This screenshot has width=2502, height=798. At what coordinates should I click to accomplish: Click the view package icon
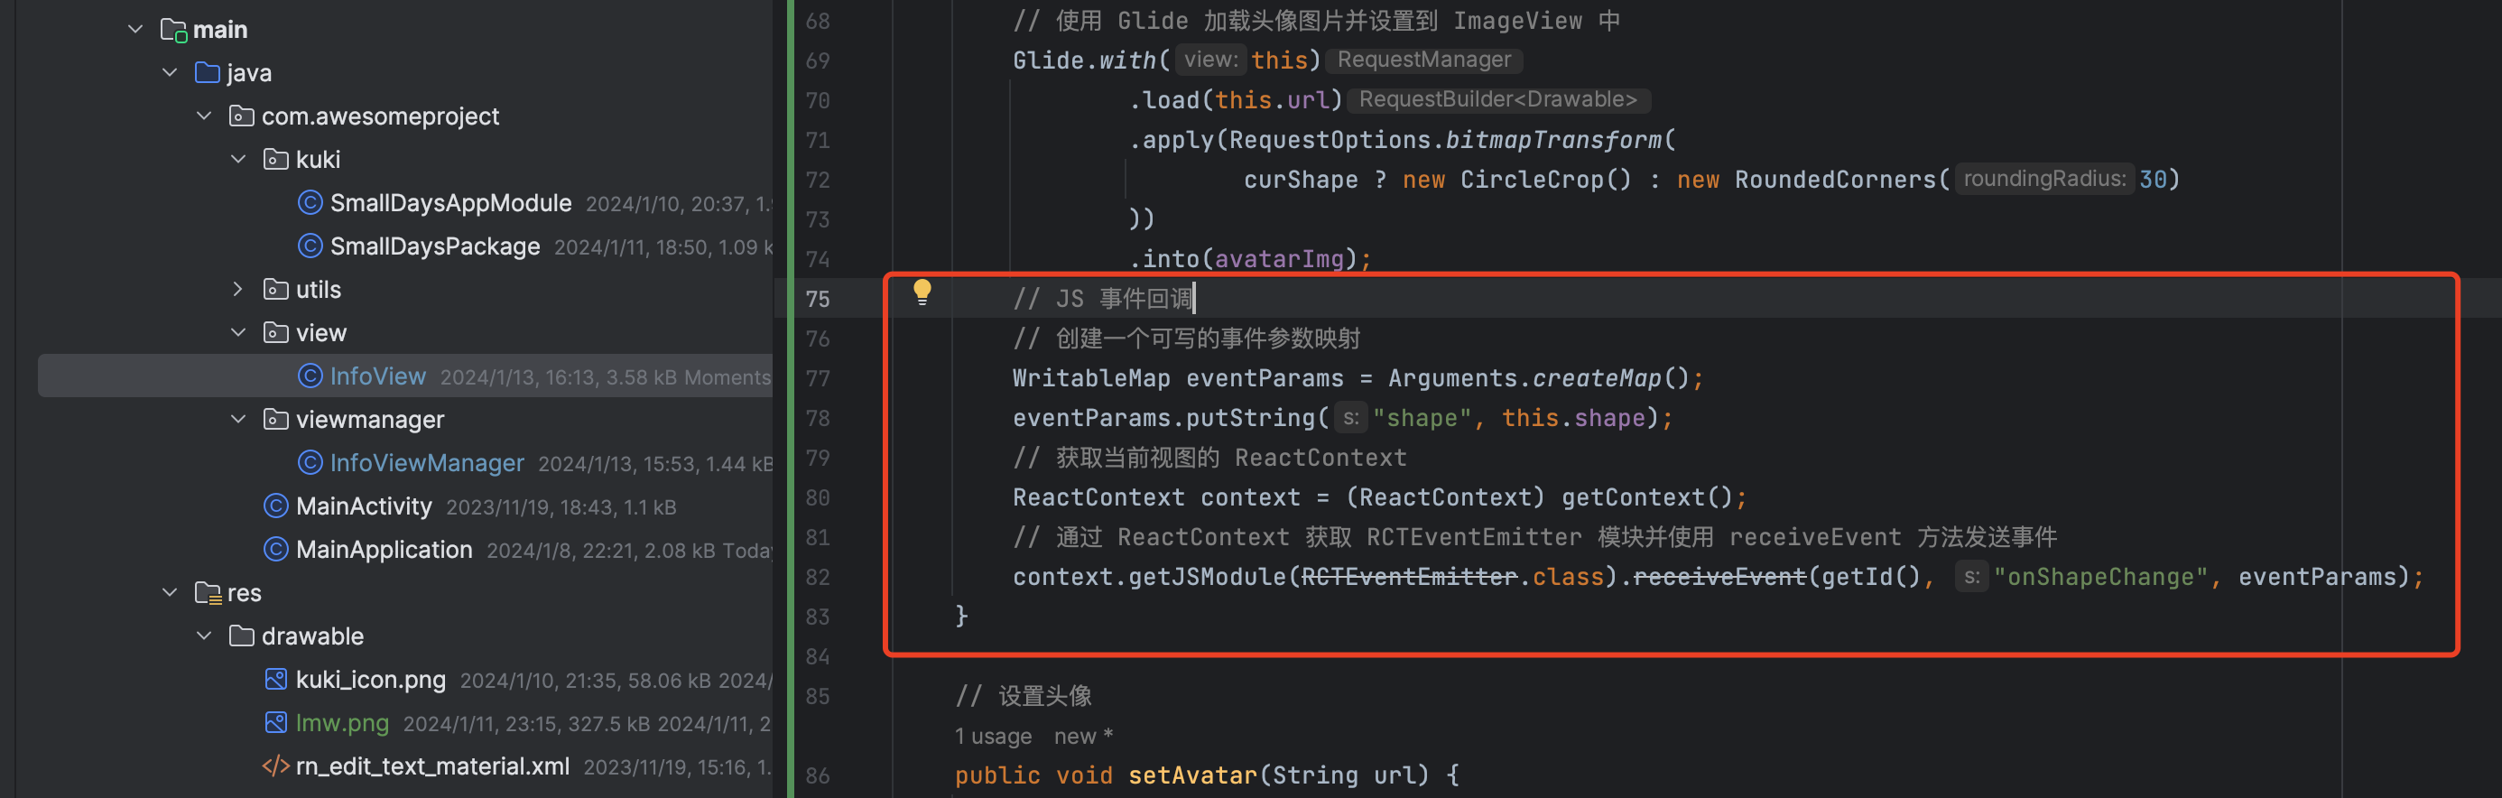click(276, 332)
